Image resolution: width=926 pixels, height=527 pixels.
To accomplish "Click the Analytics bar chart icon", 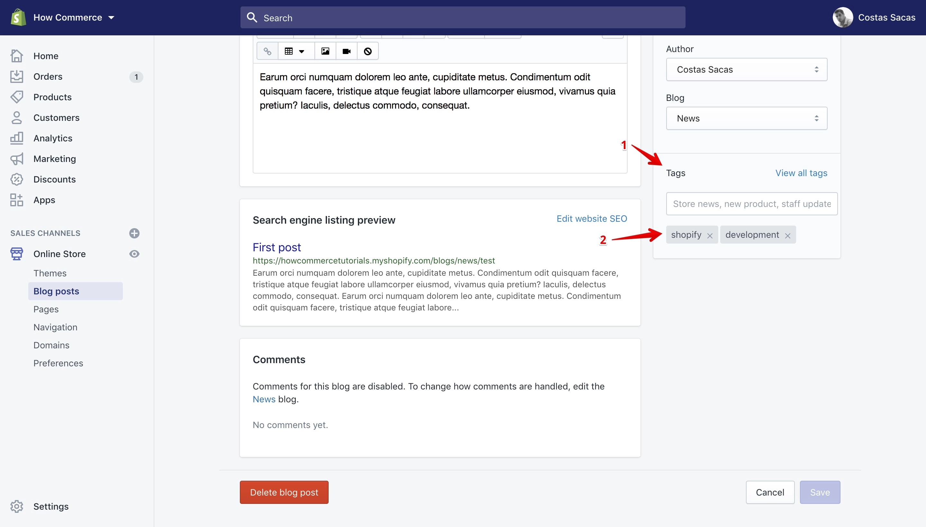I will pos(17,138).
